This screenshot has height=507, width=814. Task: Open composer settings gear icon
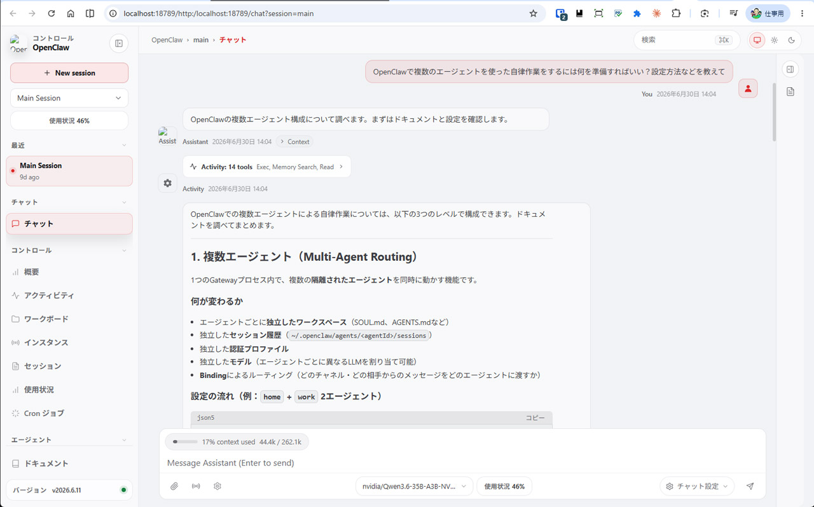click(217, 486)
